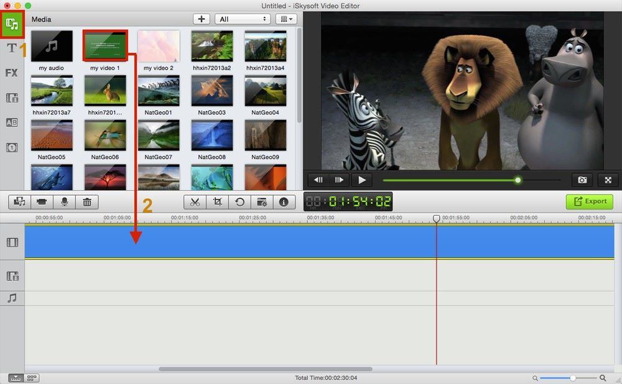This screenshot has width=622, height=384.
Task: Click the video track filmstrip icon
Action: point(12,242)
